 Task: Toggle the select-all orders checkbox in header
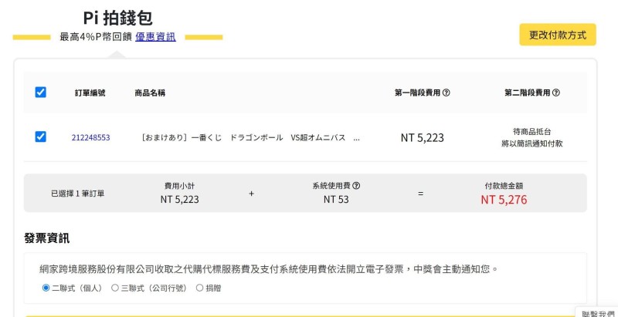(41, 93)
